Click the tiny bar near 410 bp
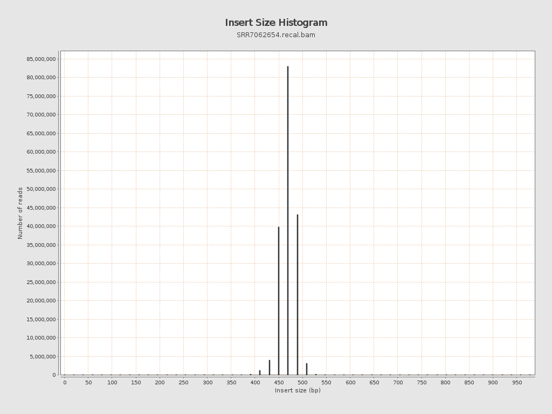 [260, 372]
